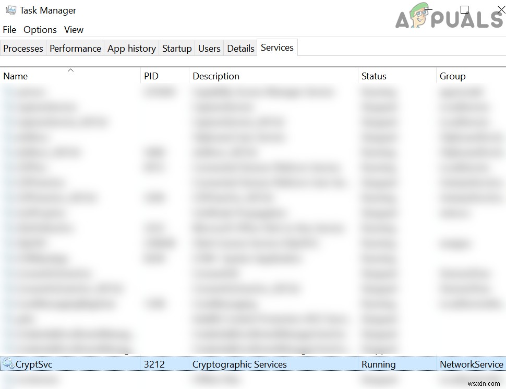Open the File menu
Image resolution: width=506 pixels, height=389 pixels.
click(x=9, y=30)
